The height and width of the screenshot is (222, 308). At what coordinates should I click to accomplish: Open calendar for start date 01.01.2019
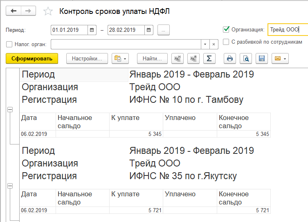tap(92, 30)
